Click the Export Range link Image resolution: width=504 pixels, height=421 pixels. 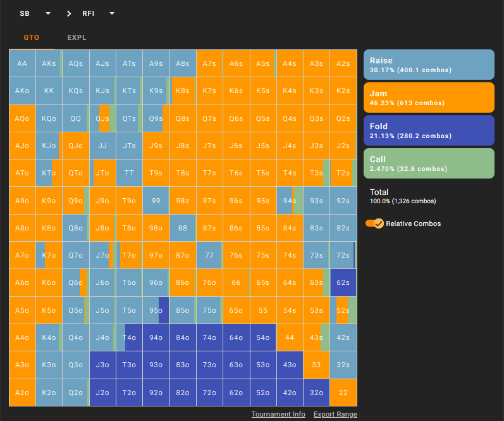[x=335, y=414]
